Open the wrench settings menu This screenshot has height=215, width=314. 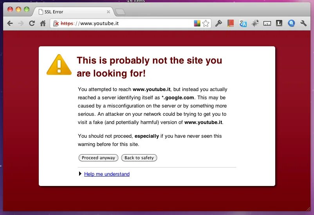click(x=303, y=24)
